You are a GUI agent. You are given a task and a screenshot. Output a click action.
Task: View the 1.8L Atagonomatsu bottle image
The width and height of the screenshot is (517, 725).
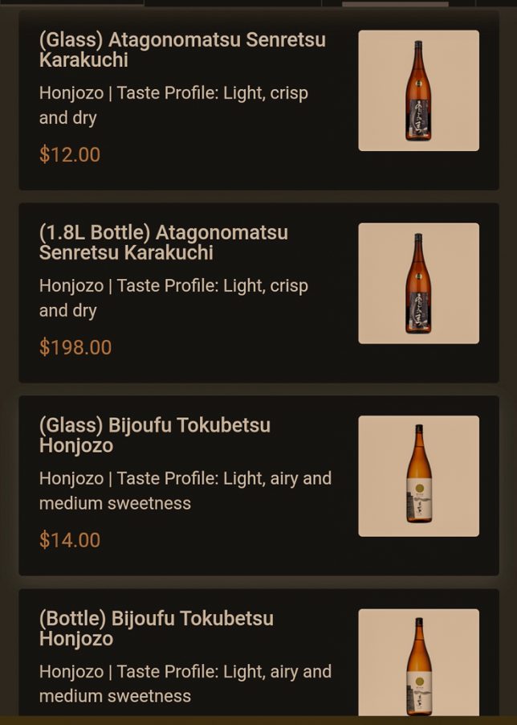(x=417, y=284)
